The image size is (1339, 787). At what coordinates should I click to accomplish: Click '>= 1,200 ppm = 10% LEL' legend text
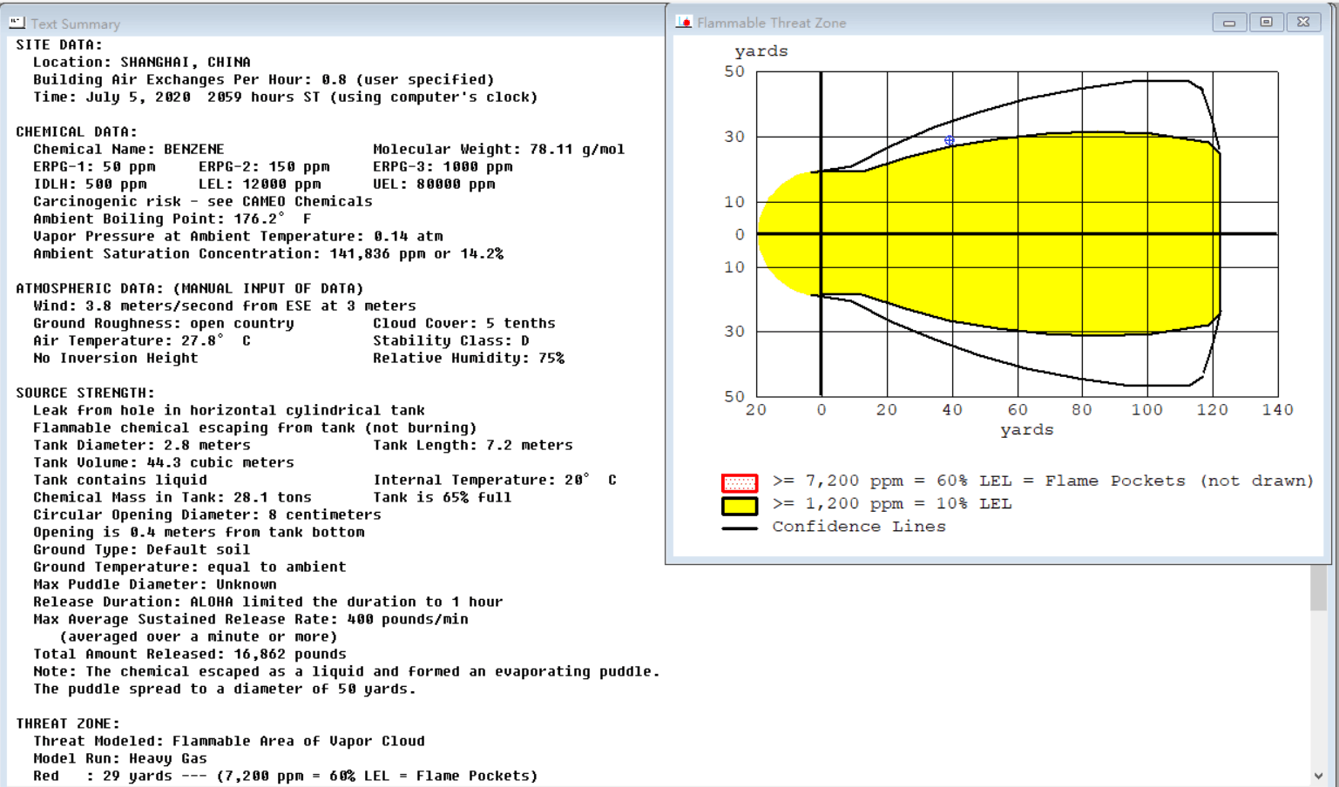[x=892, y=504]
